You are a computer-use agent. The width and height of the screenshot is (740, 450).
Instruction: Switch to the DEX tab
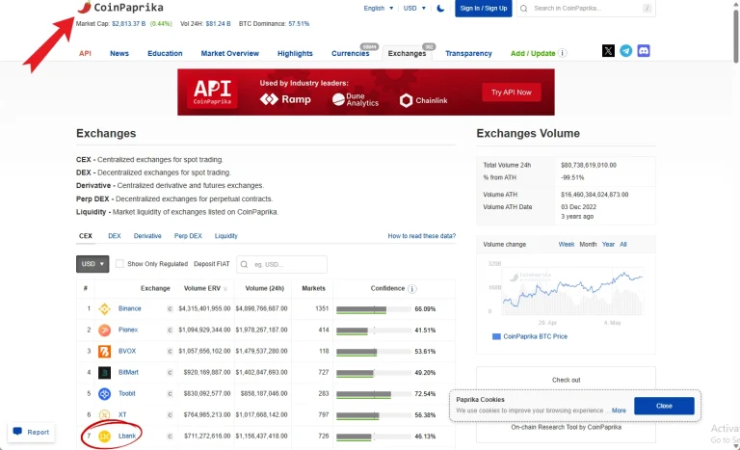click(x=115, y=236)
